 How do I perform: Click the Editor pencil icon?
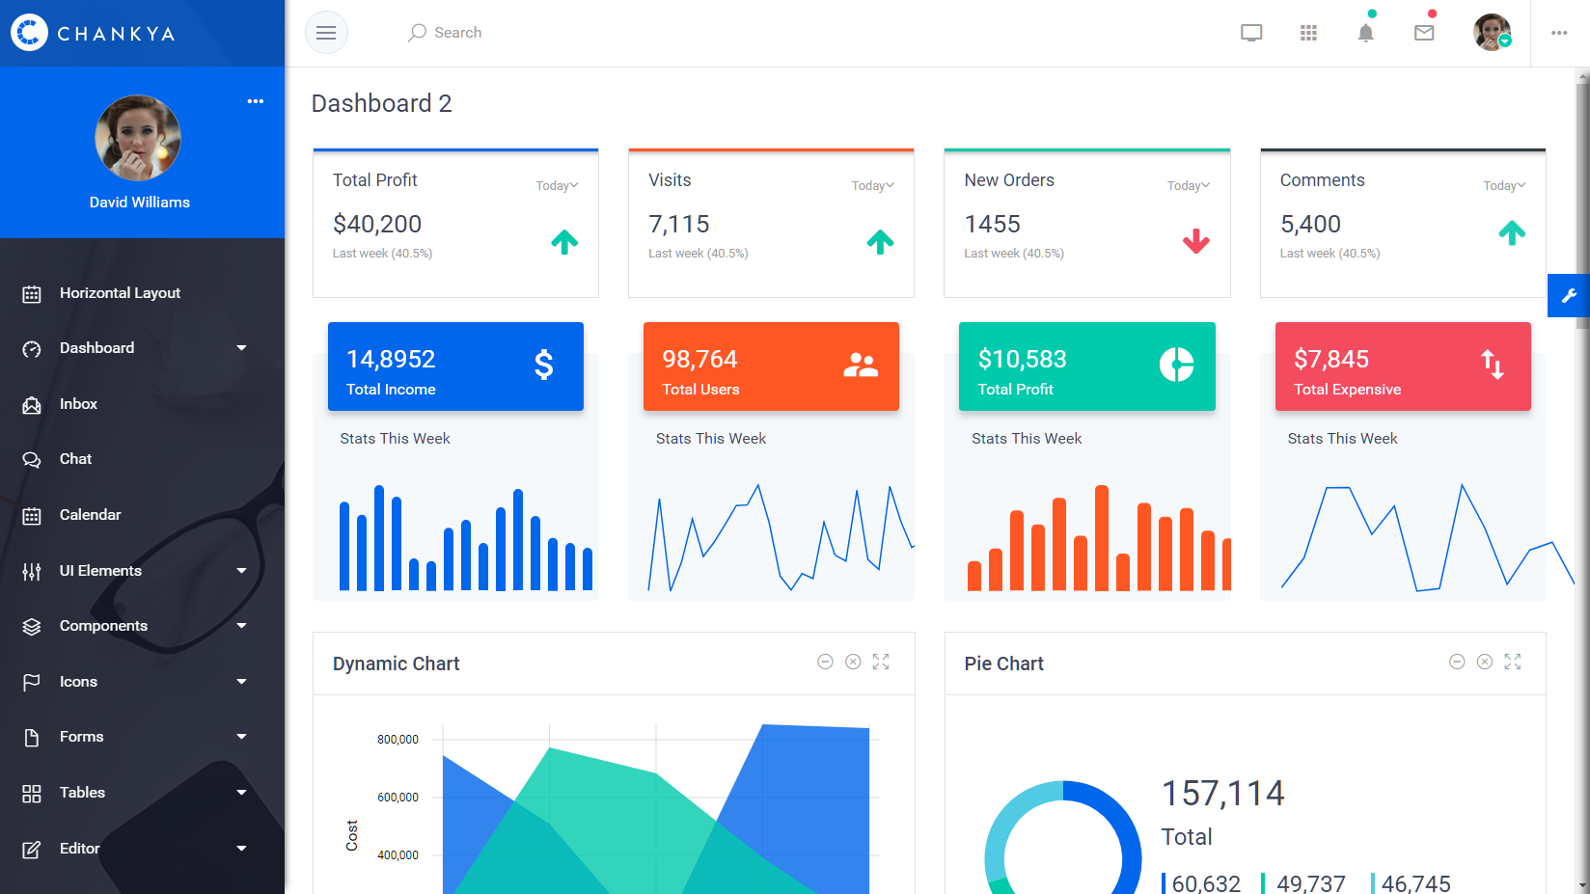[32, 850]
